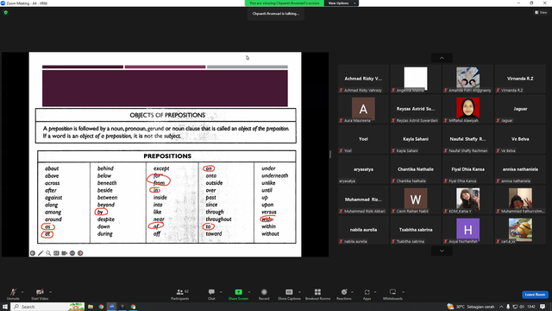The image size is (552, 311).
Task: Select the Jaguar participant tile
Action: 520,109
